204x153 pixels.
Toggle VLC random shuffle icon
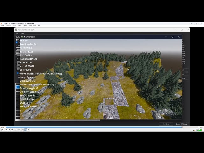point(28,130)
